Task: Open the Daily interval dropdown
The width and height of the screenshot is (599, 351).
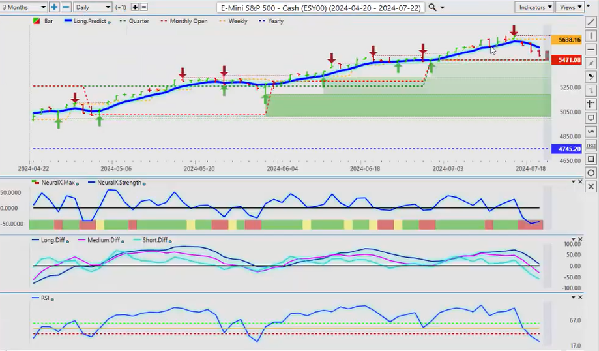Action: tap(93, 7)
